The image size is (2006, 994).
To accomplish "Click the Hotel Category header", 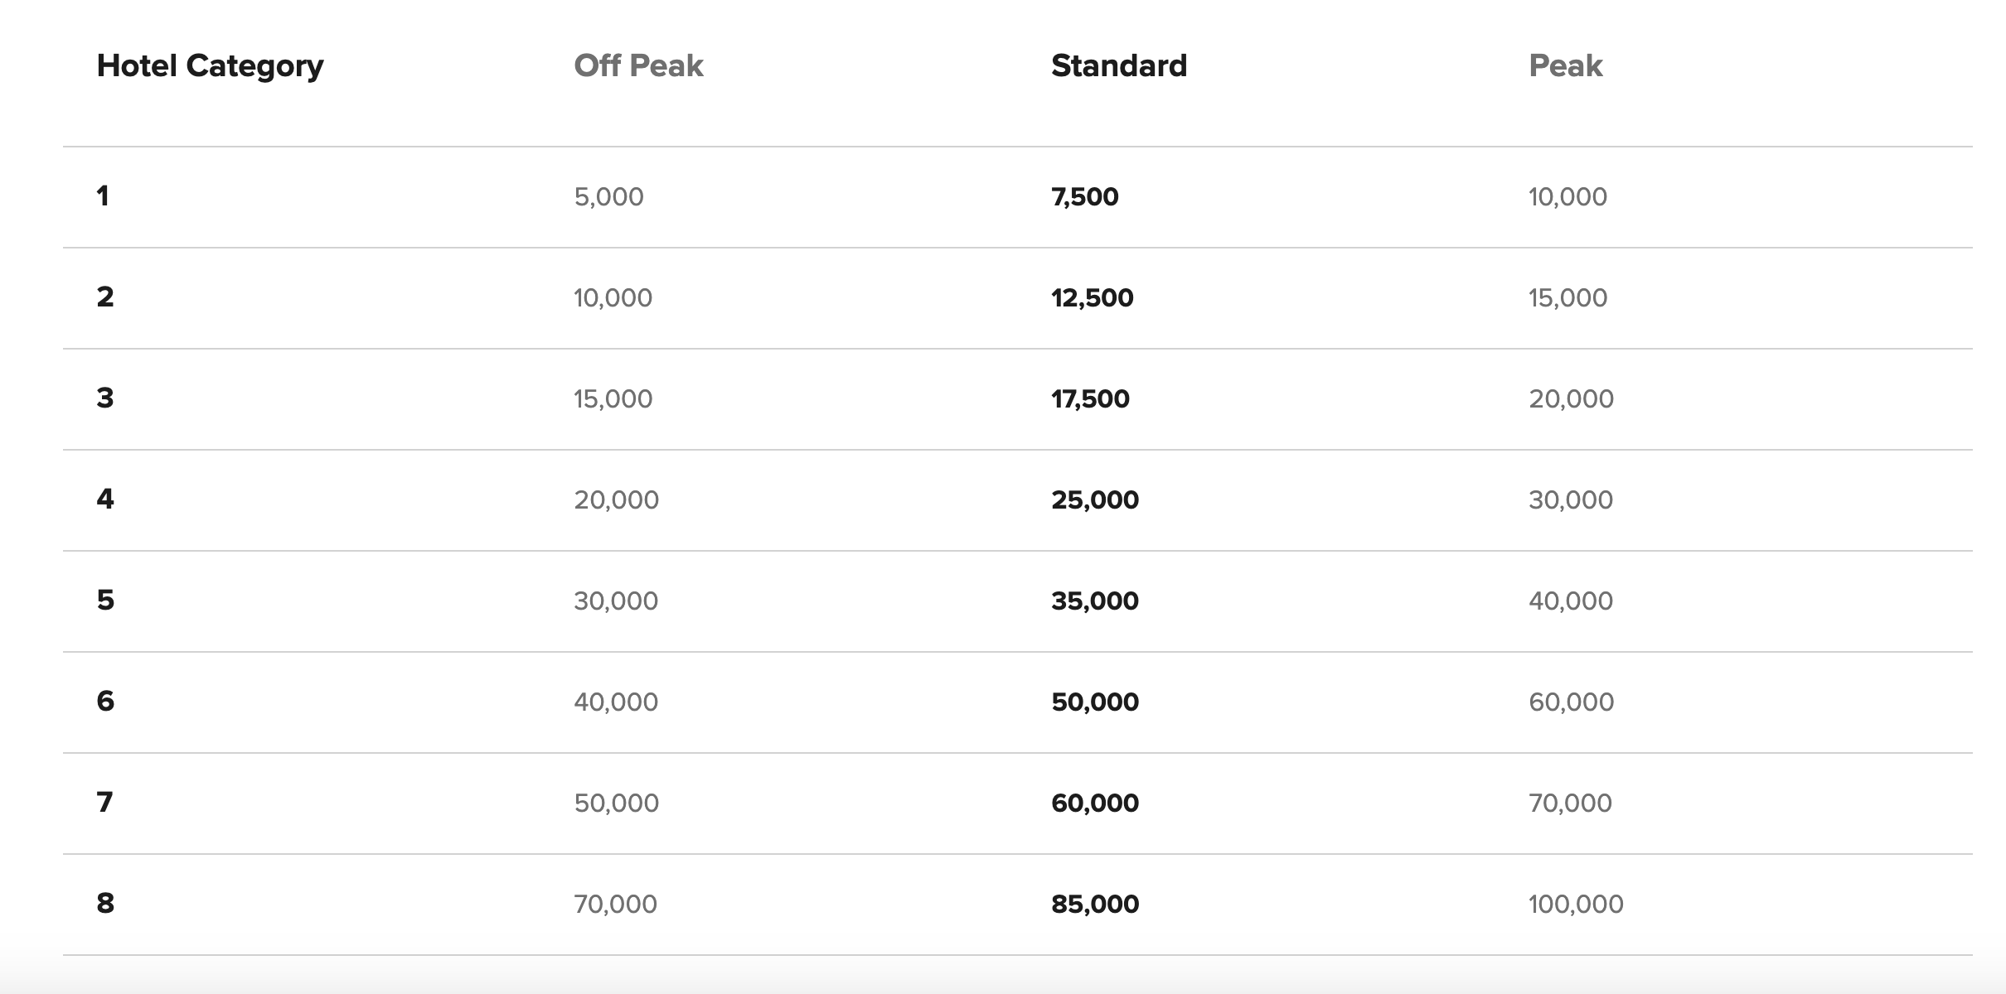I will click(x=210, y=66).
